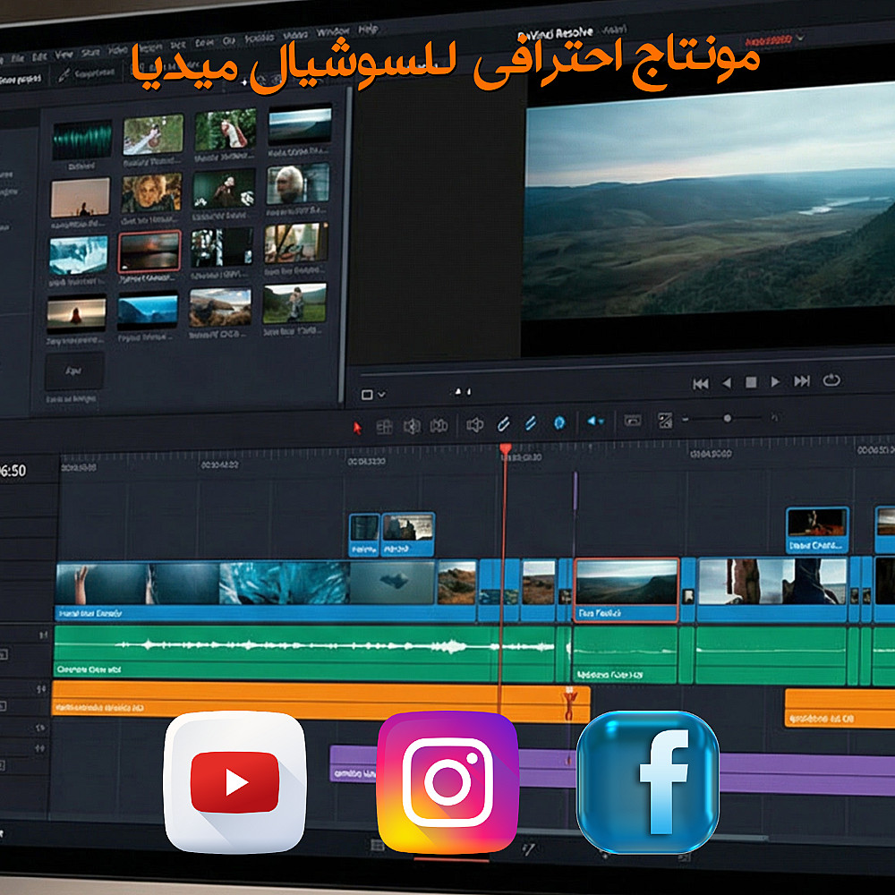Open the viewer mode square dropdown
Image resolution: width=895 pixels, height=895 pixels.
(x=373, y=395)
